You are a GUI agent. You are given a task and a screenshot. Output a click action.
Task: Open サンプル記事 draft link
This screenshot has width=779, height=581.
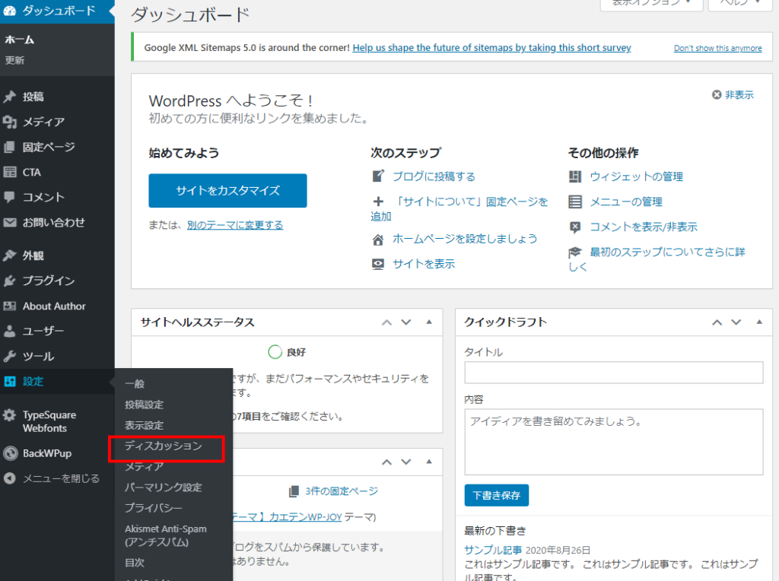[x=493, y=551]
